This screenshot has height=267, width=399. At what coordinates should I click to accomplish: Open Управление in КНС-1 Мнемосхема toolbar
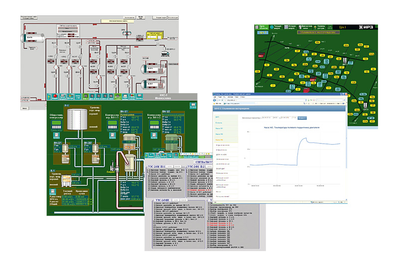click(x=132, y=97)
